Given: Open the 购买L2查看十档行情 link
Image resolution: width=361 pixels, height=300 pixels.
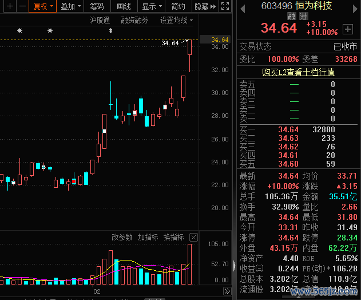Looking at the screenshot, I should click(298, 72).
